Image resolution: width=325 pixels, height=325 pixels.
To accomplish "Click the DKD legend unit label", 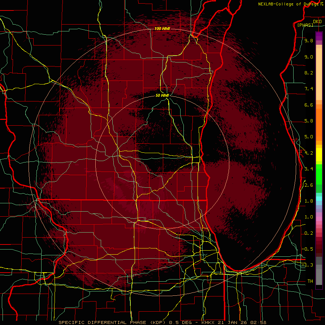I will click(x=317, y=22).
